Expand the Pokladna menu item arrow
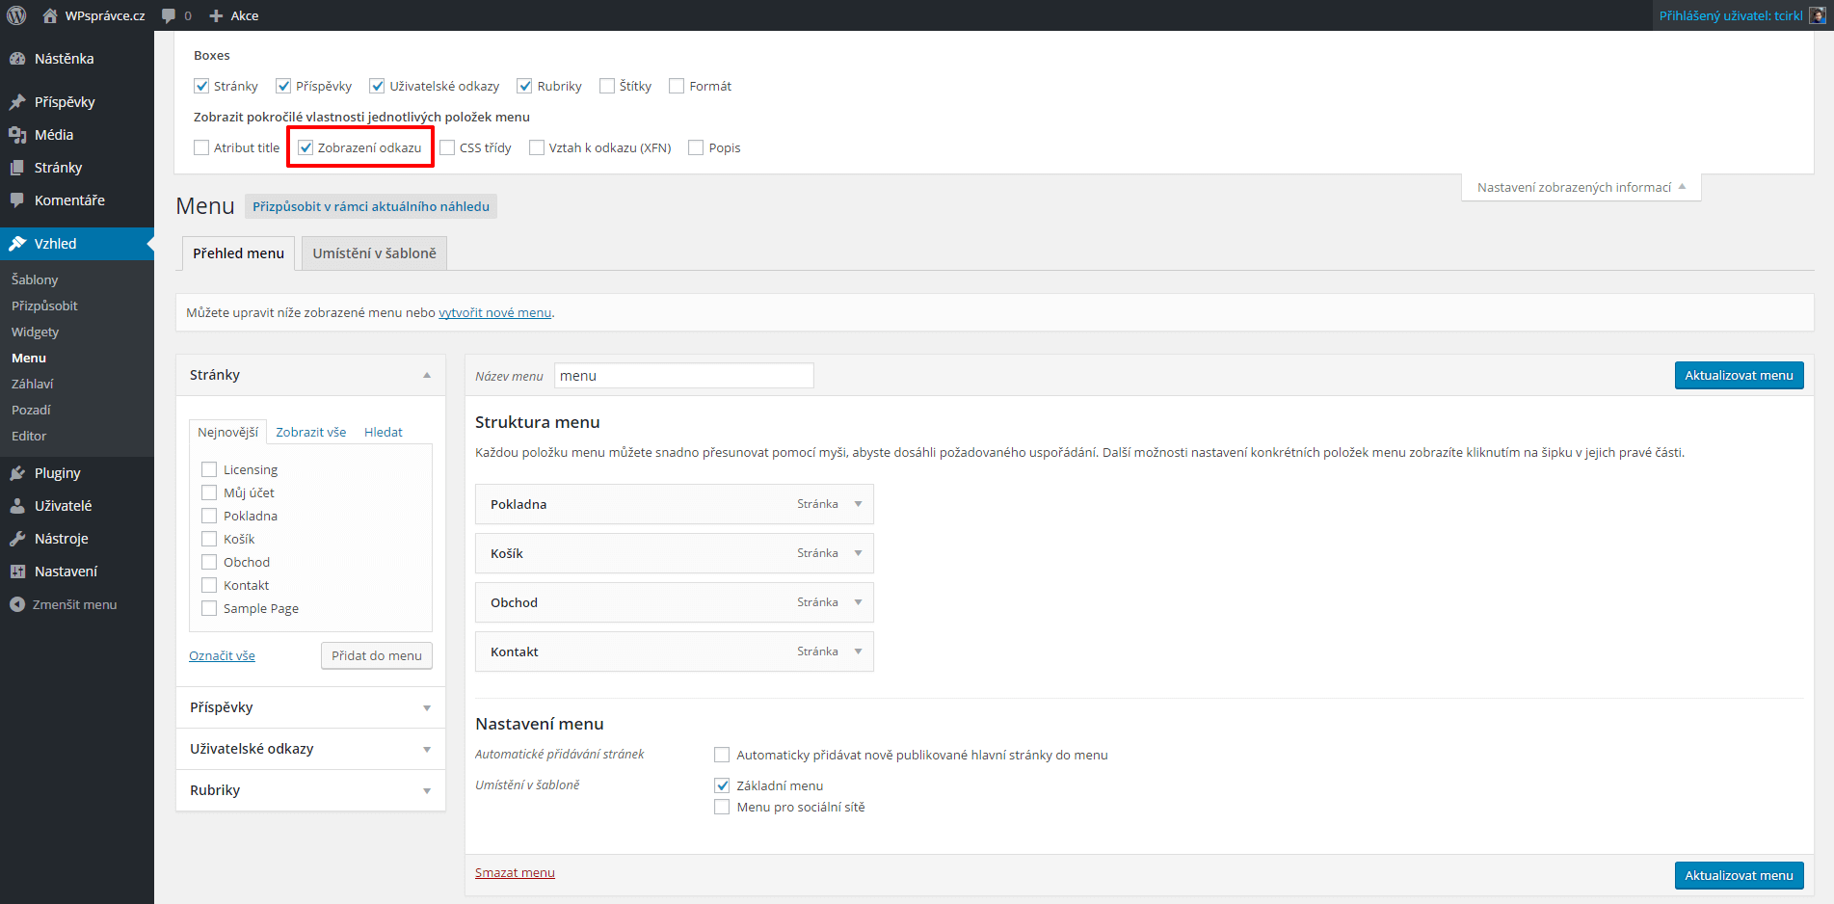This screenshot has width=1834, height=904. (858, 504)
